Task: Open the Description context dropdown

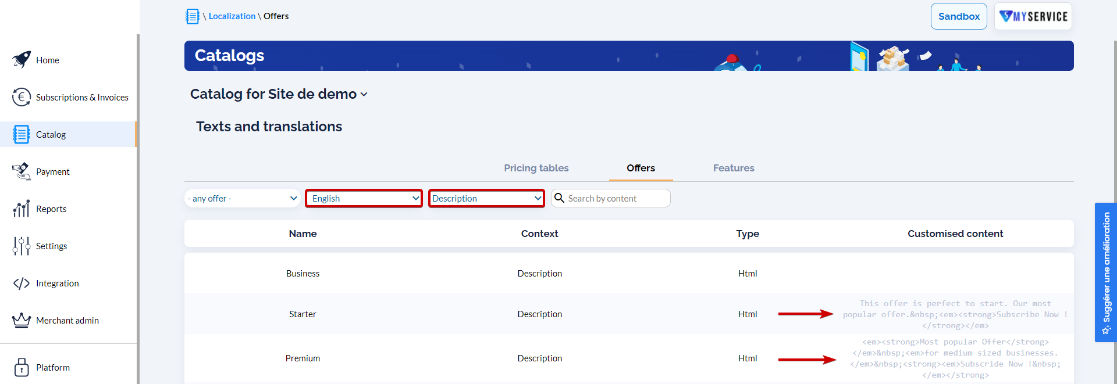Action: 486,198
